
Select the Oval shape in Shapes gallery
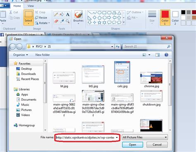pos(100,13)
